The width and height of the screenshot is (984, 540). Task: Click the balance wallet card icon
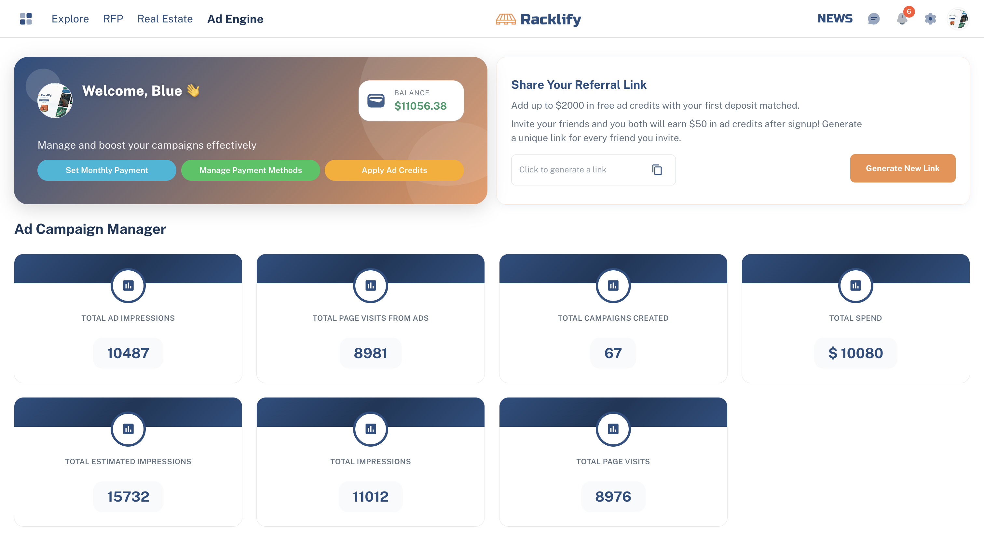tap(376, 101)
